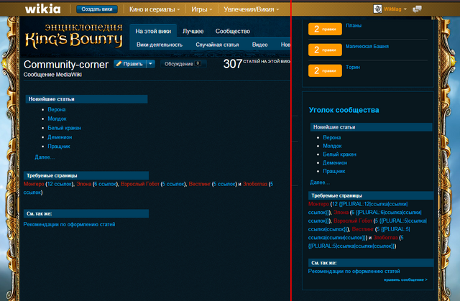Open Верона link in sidebar community corner
The width and height of the screenshot is (460, 301).
332,137
